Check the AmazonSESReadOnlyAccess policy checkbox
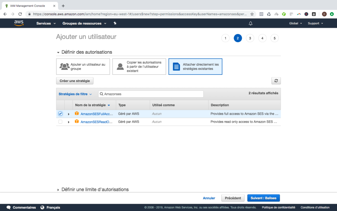Screen dimensions: 337x211 click(x=60, y=122)
